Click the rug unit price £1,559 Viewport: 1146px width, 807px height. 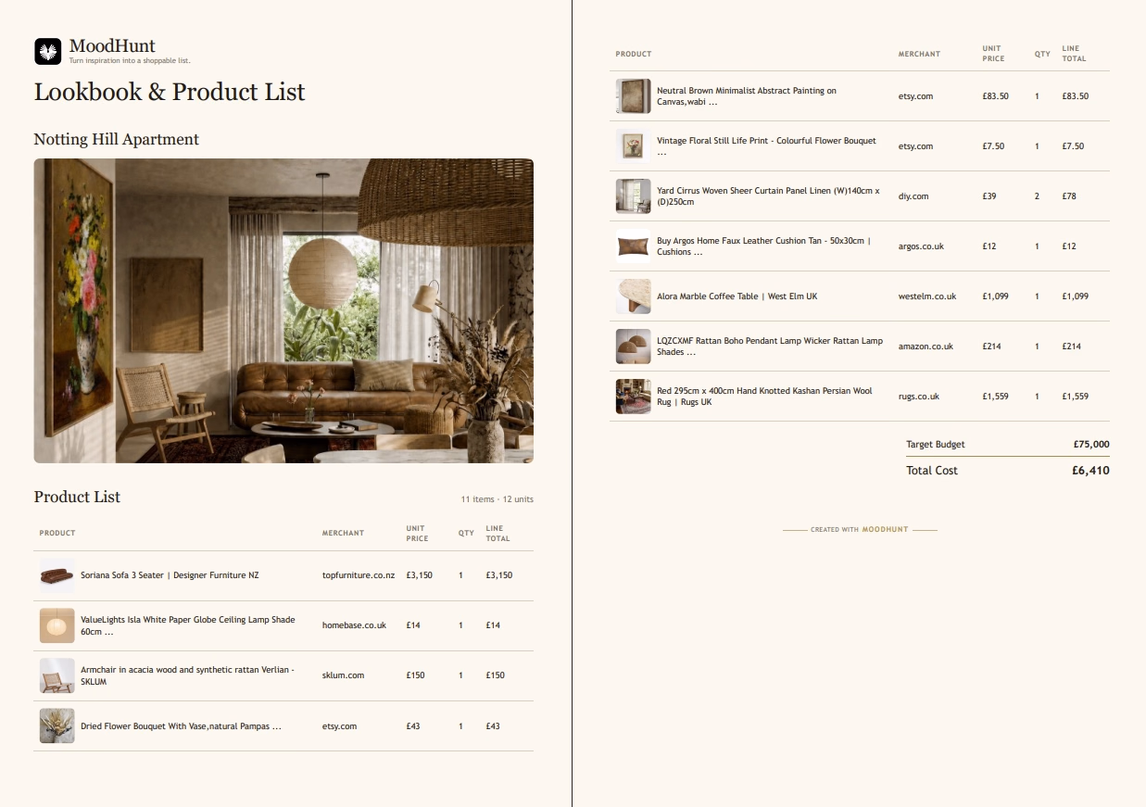click(x=996, y=397)
